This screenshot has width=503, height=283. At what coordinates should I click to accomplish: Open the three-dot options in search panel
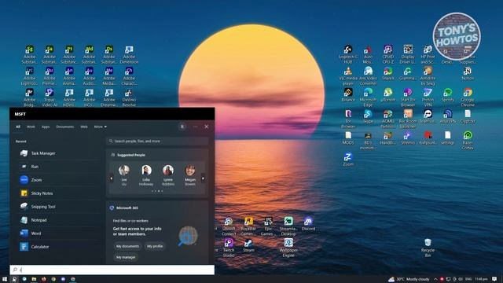(x=195, y=127)
